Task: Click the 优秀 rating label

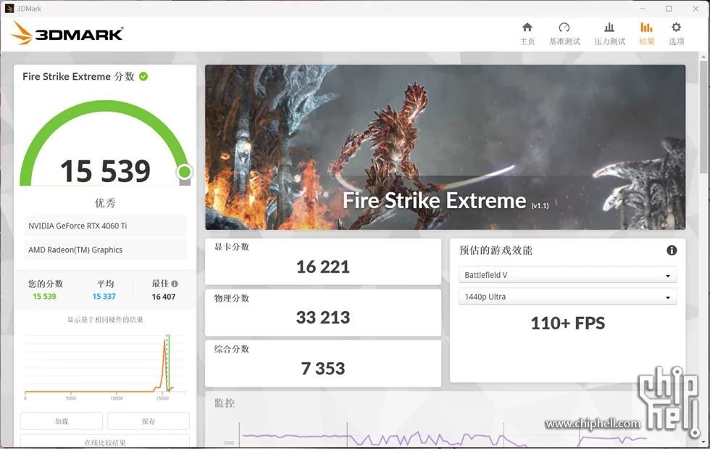Action: click(x=105, y=202)
